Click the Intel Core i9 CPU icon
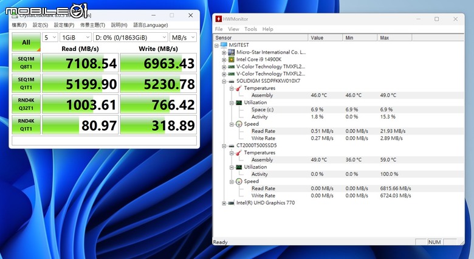474x259 pixels. point(232,60)
